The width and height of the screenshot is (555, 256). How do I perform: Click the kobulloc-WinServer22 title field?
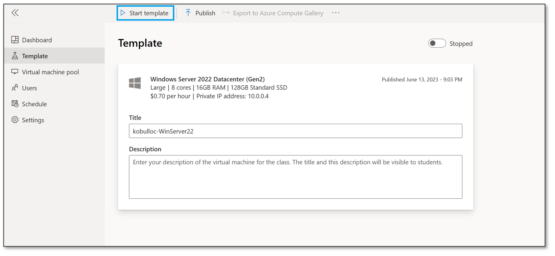click(x=295, y=131)
